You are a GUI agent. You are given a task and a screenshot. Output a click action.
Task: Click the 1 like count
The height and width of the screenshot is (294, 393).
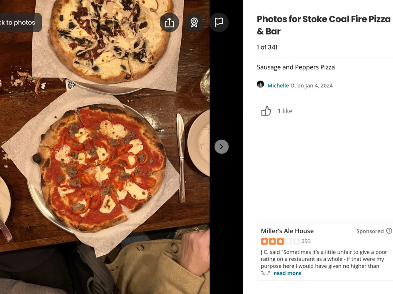tap(285, 111)
